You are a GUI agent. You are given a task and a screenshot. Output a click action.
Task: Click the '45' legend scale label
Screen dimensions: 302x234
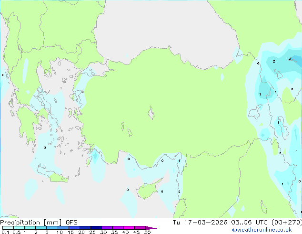pos(136,232)
